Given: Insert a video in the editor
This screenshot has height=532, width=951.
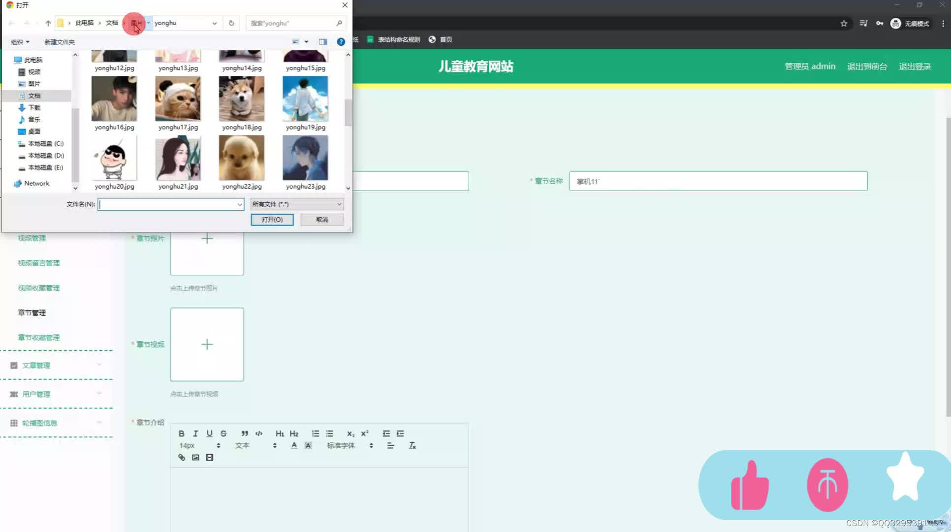Looking at the screenshot, I should click(209, 458).
